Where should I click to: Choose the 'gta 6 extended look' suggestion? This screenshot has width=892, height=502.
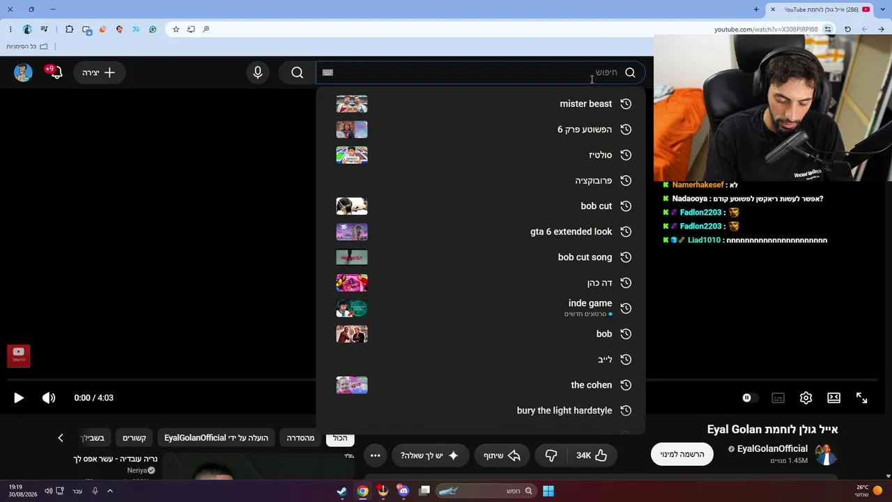tap(481, 231)
